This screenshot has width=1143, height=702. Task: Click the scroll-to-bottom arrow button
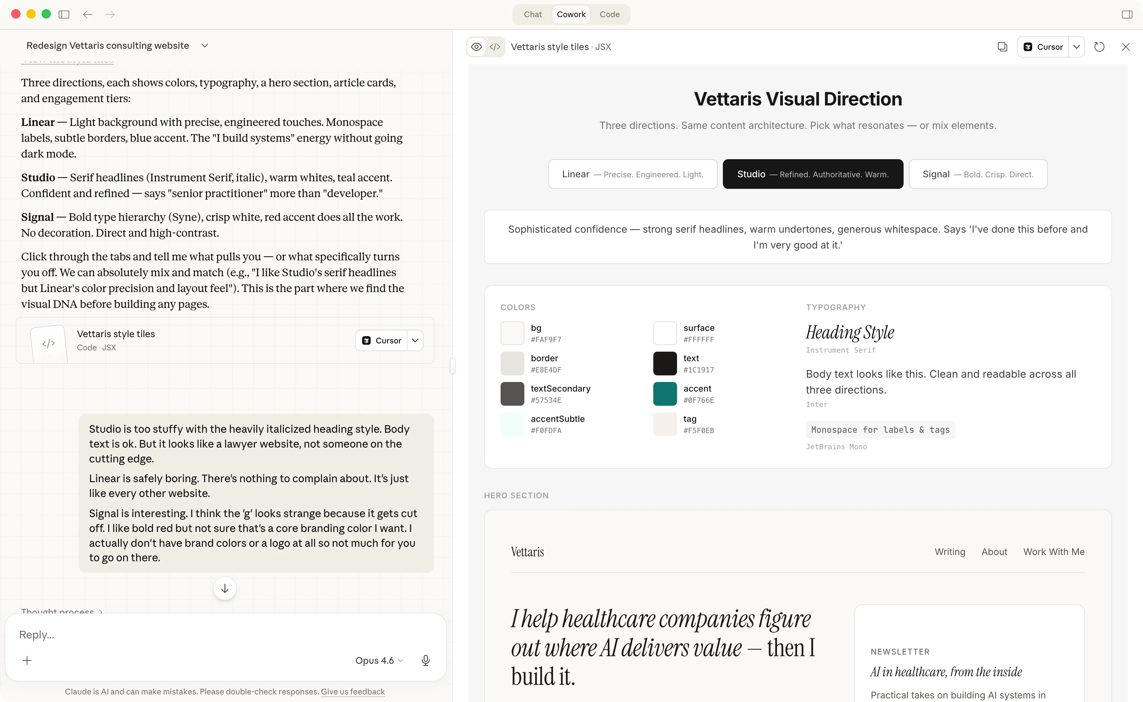tap(225, 588)
